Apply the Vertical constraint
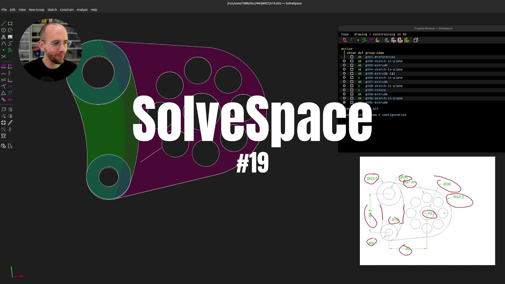505x284 pixels. click(x=10, y=73)
